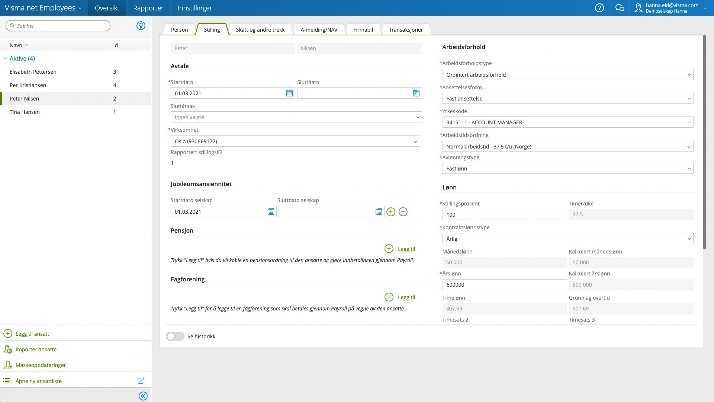Open the Yrkeskode dropdown
The width and height of the screenshot is (714, 402).
(567, 122)
